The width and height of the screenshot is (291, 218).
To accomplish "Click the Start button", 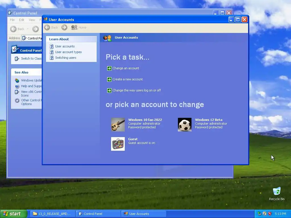I will 13,214.
